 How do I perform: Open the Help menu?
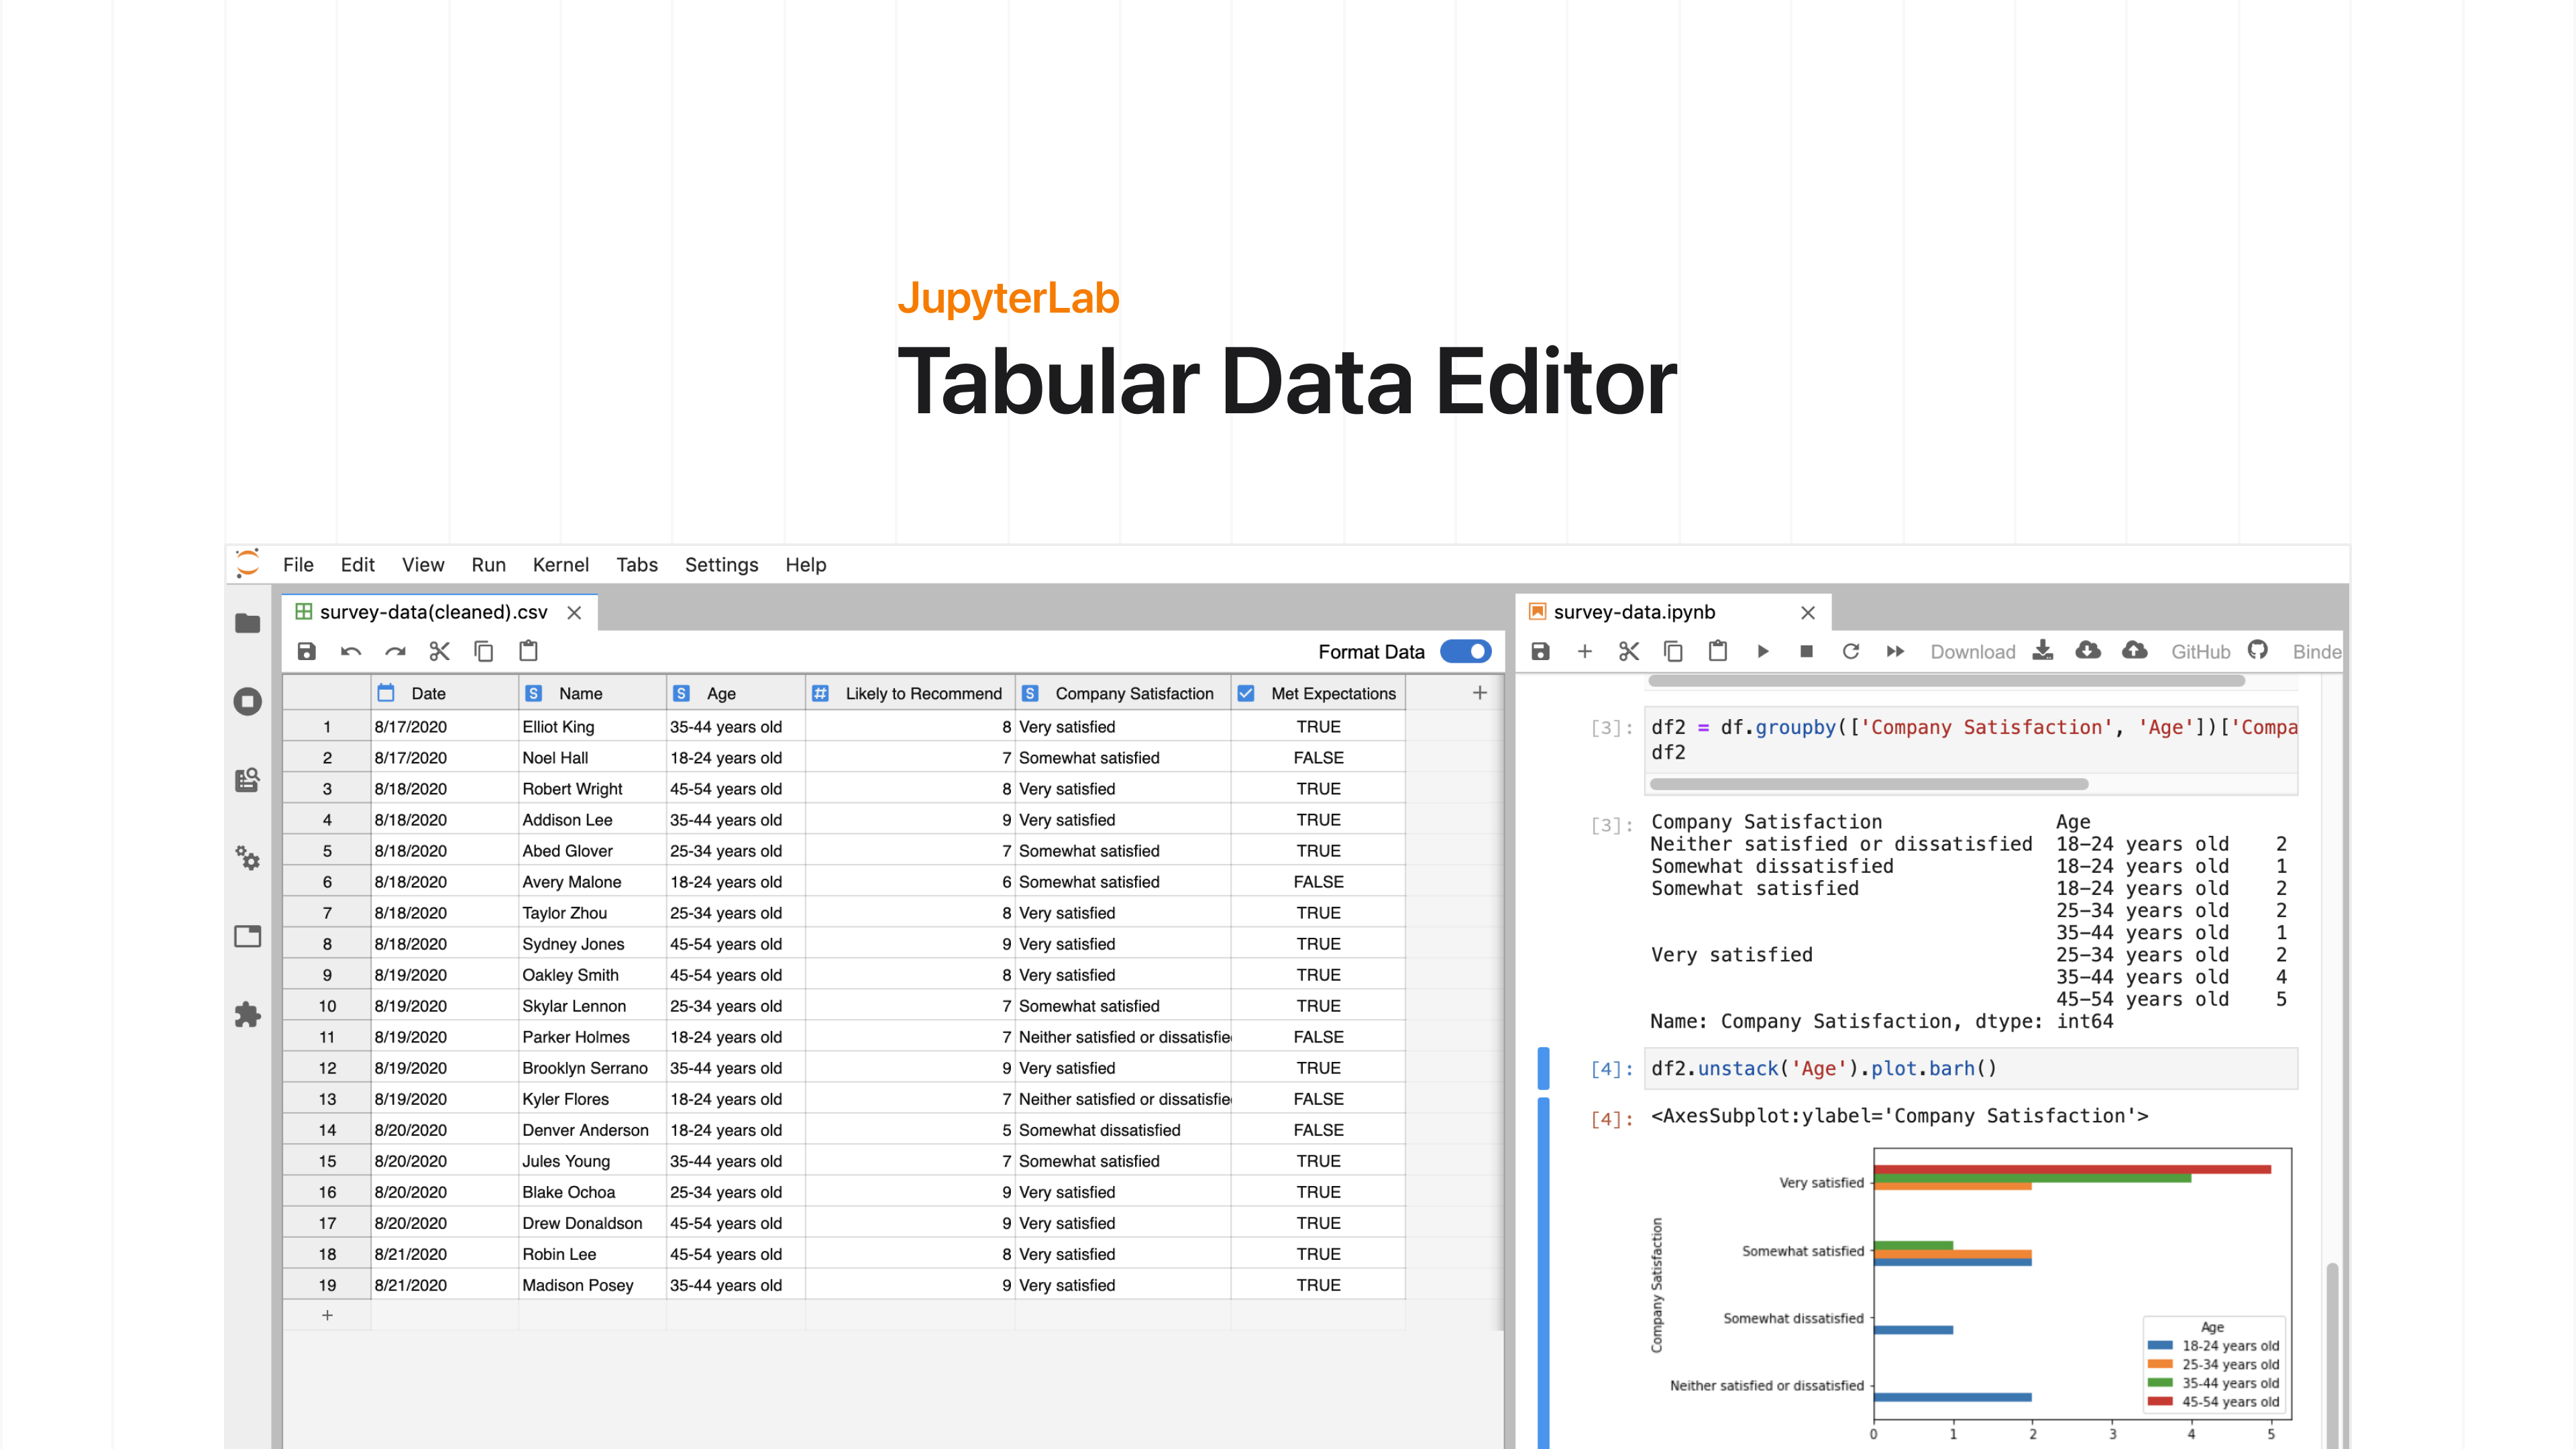(806, 565)
